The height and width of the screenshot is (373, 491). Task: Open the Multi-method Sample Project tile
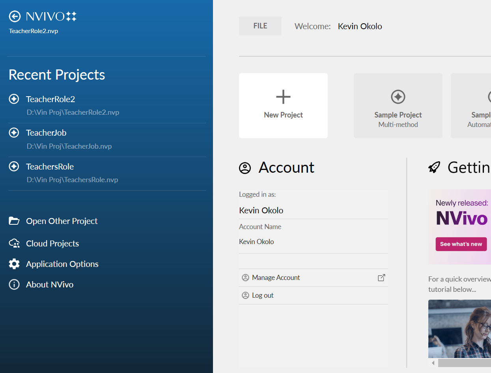coord(398,106)
